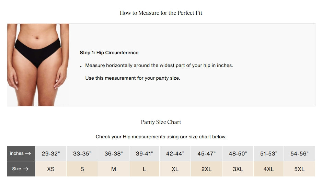The image size is (322, 184).
Task: Click the 2XL size cell
Action: 206,169
